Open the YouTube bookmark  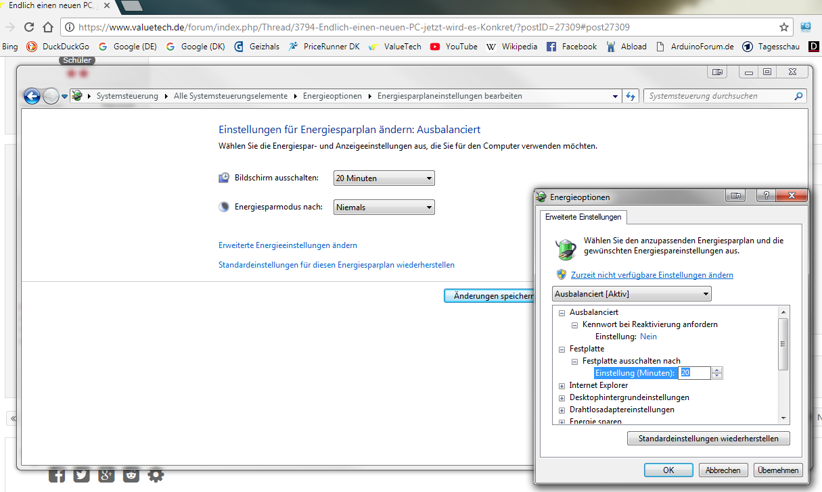tap(453, 47)
